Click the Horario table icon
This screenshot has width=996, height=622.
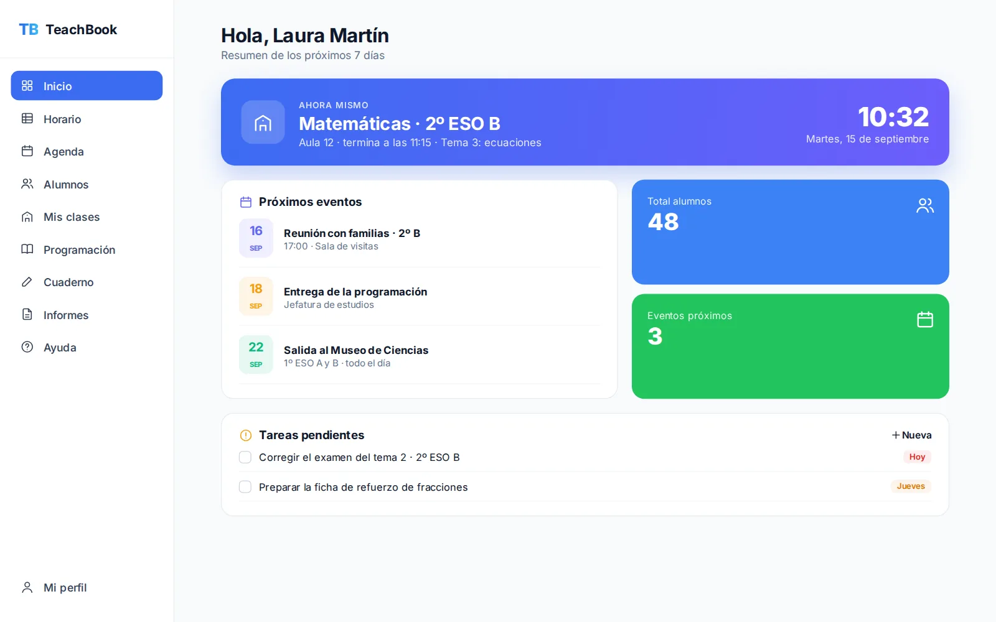[x=27, y=118]
